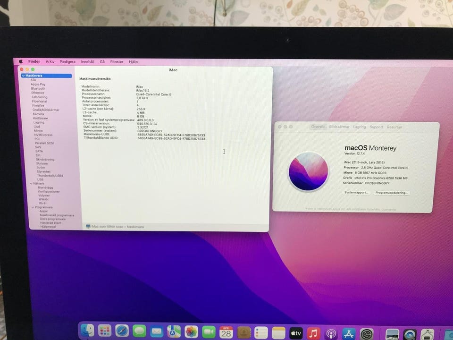Open the Fönster menu
453x340 pixels.
[117, 62]
